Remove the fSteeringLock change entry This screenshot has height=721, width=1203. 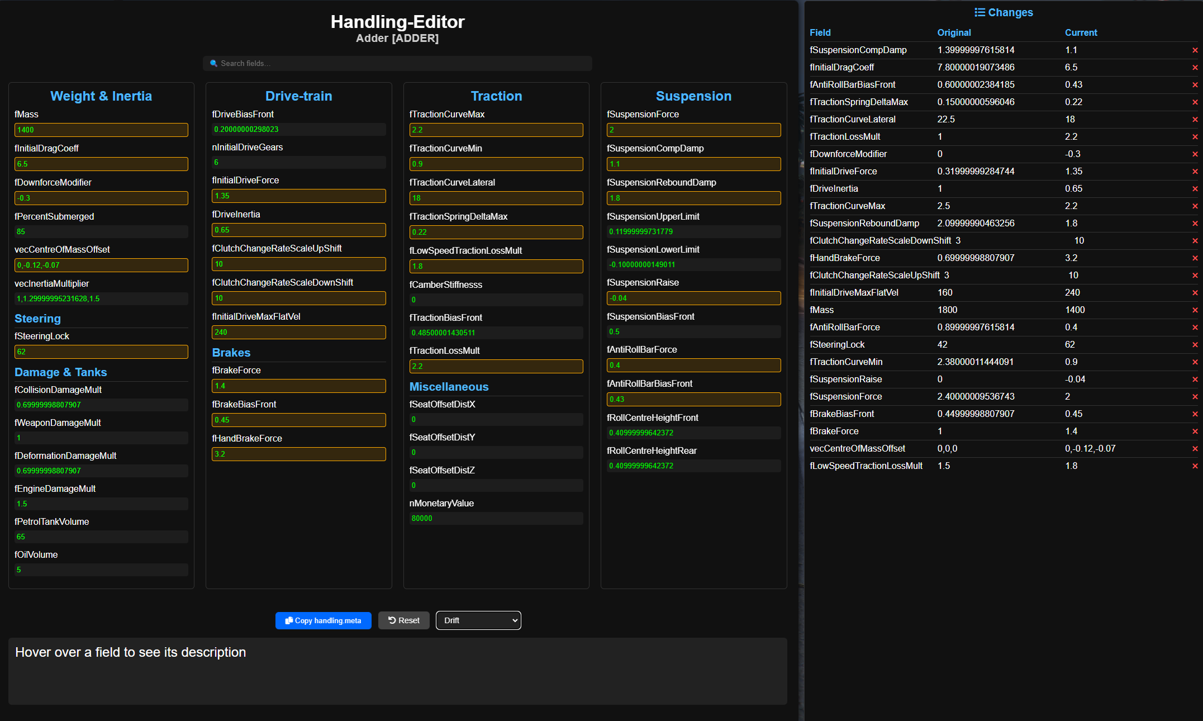click(x=1195, y=344)
